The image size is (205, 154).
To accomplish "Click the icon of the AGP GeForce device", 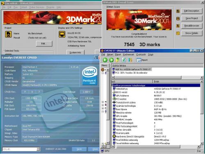I will [114, 69].
